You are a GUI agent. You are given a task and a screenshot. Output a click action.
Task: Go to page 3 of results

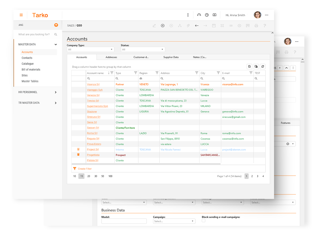257,176
